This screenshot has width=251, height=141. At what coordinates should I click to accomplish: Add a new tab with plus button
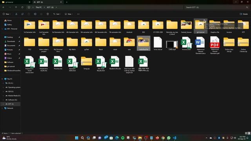[x=67, y=2]
